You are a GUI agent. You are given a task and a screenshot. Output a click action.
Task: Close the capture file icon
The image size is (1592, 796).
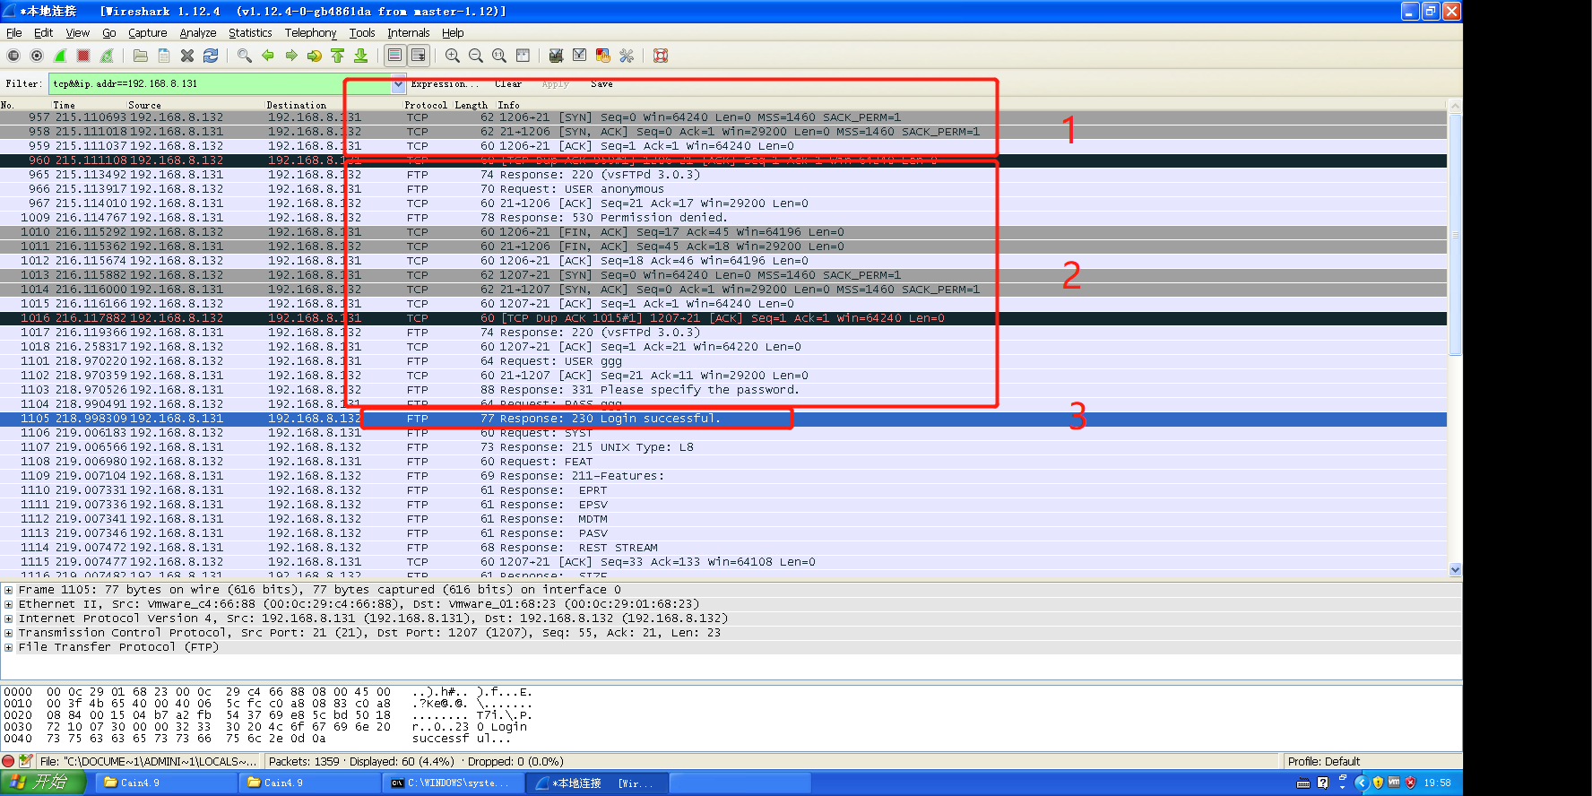(x=187, y=56)
